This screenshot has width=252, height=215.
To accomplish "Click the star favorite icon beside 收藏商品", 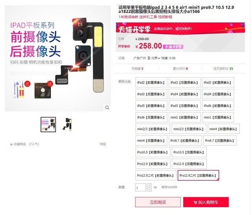I will (11, 144).
